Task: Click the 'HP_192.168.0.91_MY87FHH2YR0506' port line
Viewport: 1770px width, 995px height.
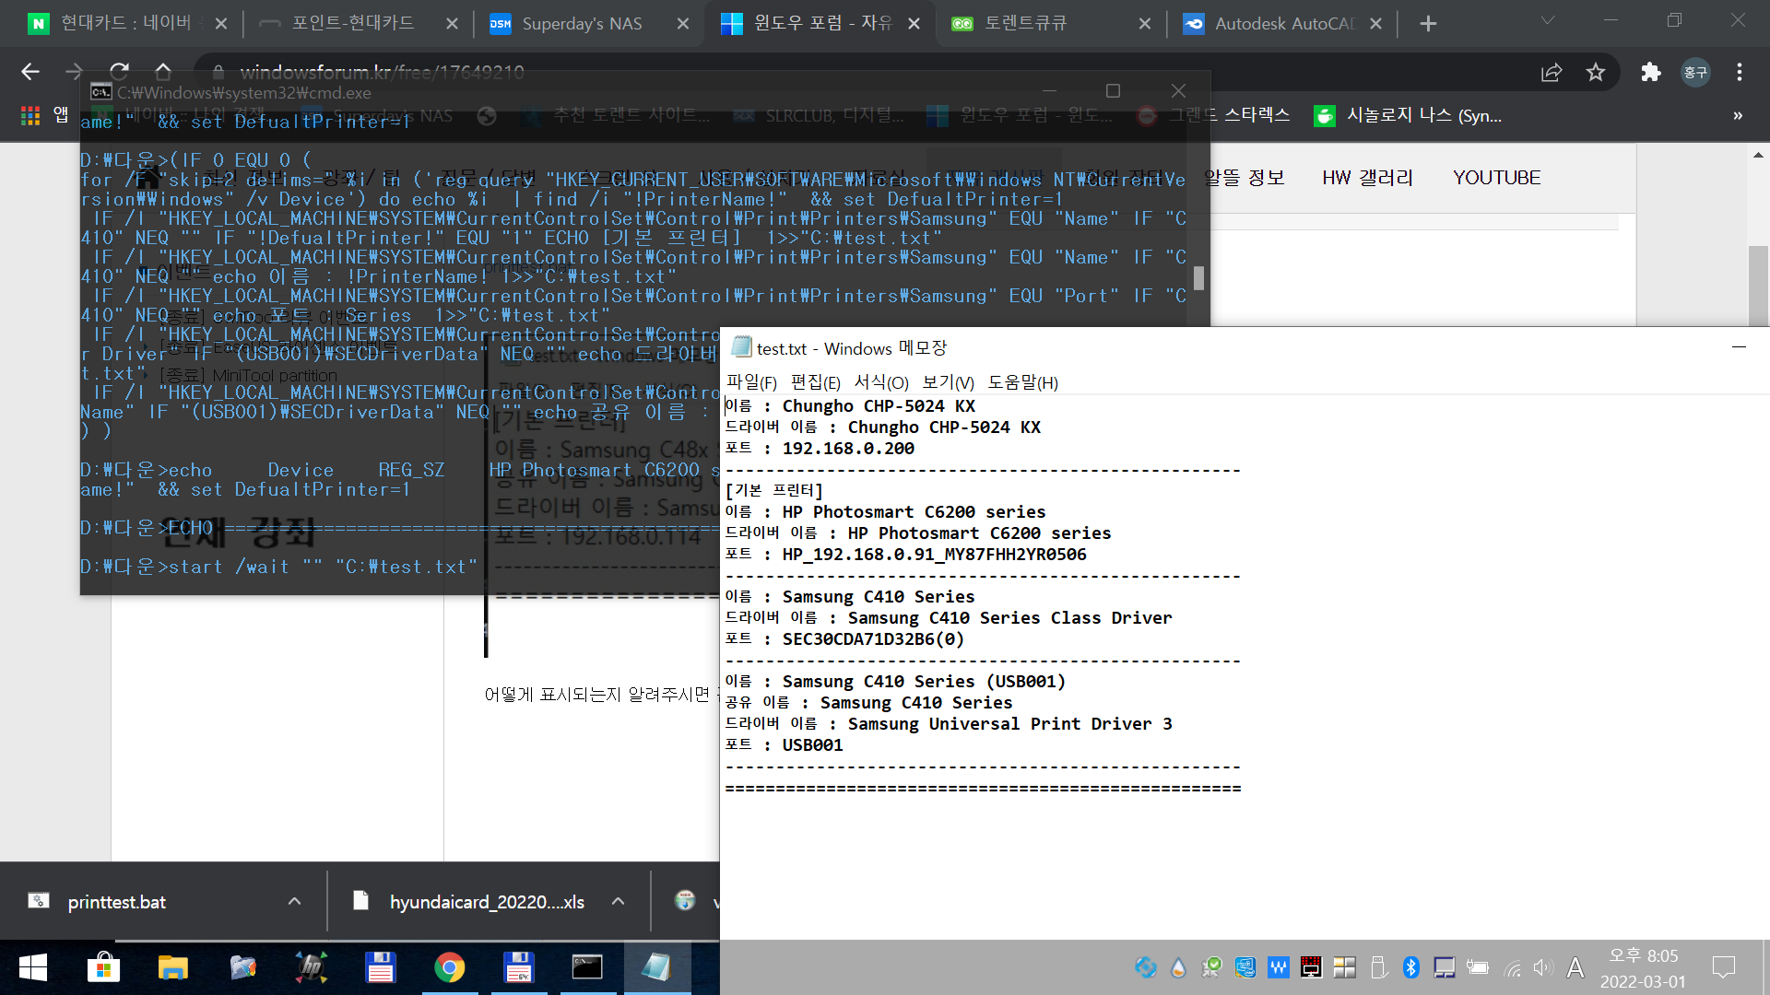Action: pyautogui.click(x=905, y=555)
